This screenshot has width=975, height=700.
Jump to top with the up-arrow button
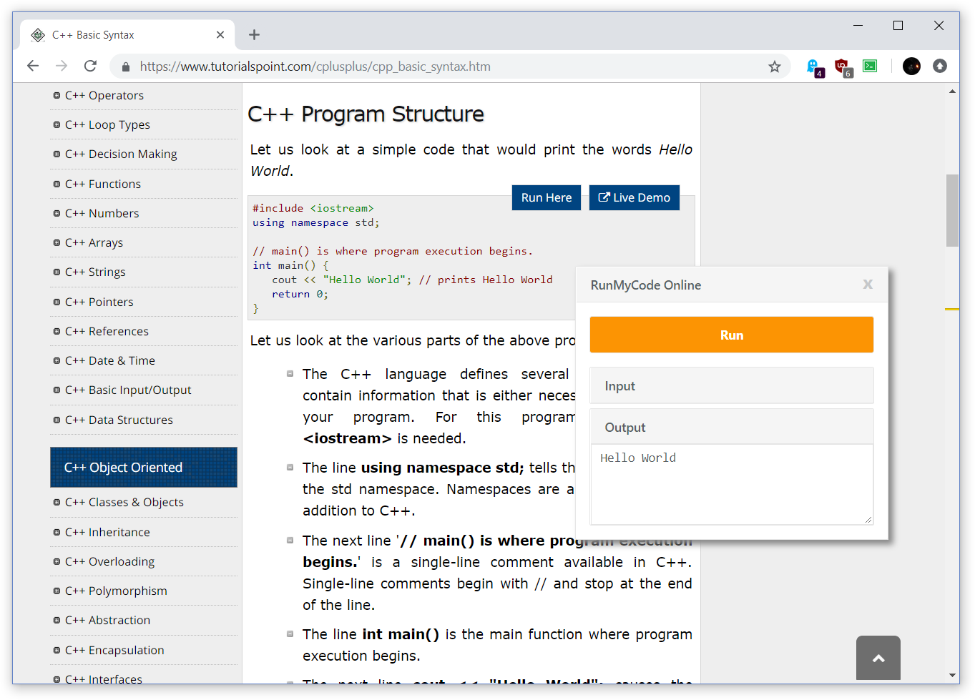(x=878, y=658)
